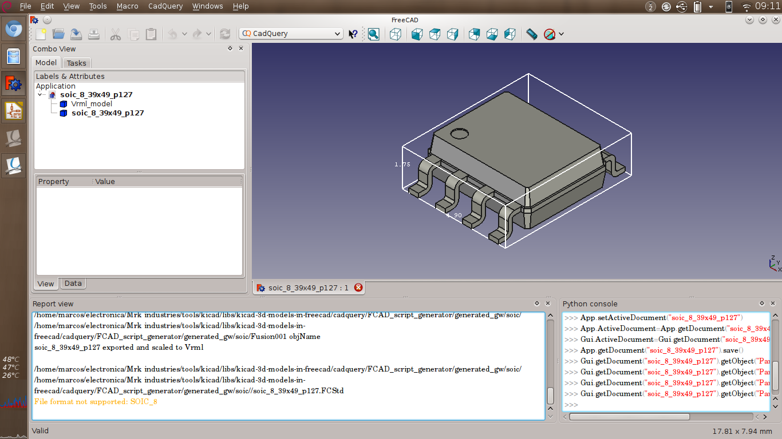The image size is (782, 439).
Task: Click the Print icon in the toolbar
Action: tap(93, 34)
